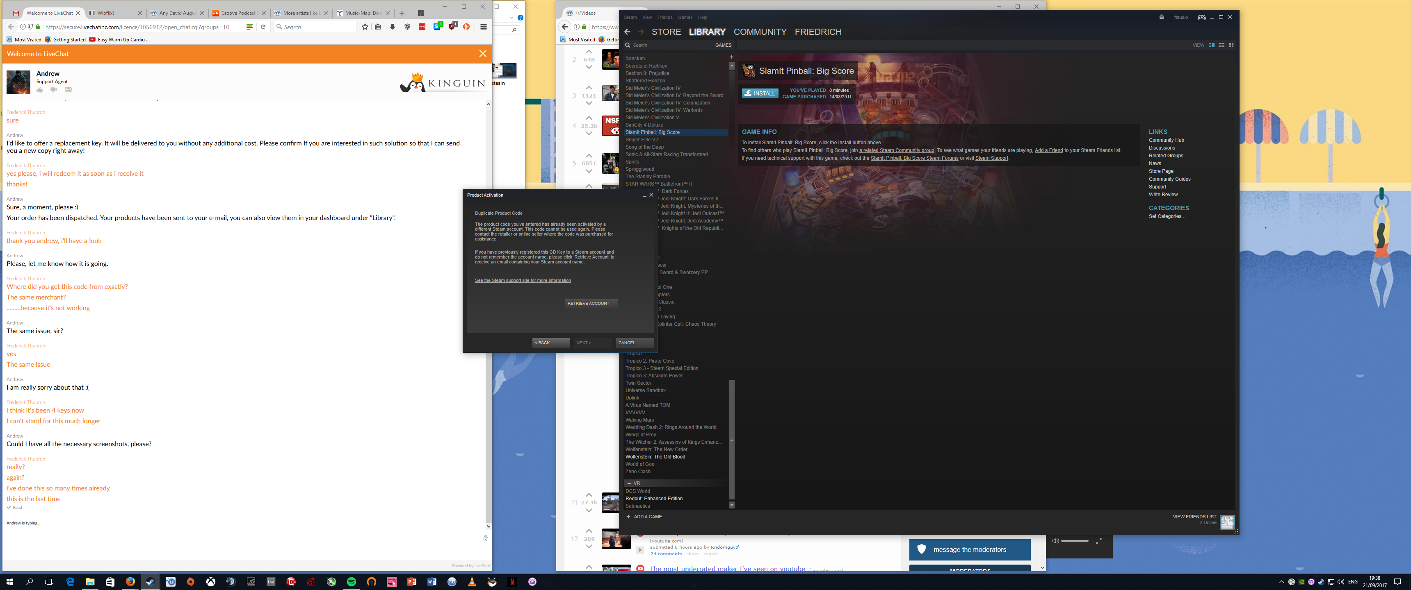1411x590 pixels.
Task: Select The Stanley Parable in games list
Action: [x=647, y=176]
